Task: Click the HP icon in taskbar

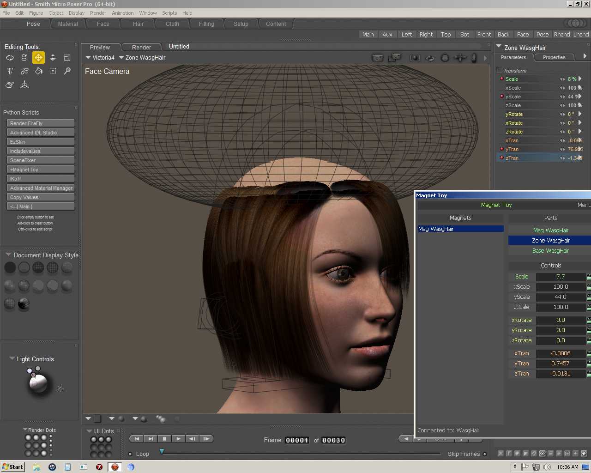Action: pyautogui.click(x=52, y=467)
